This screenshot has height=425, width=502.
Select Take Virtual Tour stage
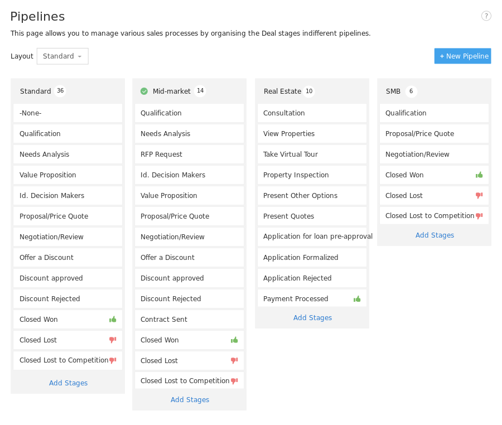pyautogui.click(x=312, y=154)
